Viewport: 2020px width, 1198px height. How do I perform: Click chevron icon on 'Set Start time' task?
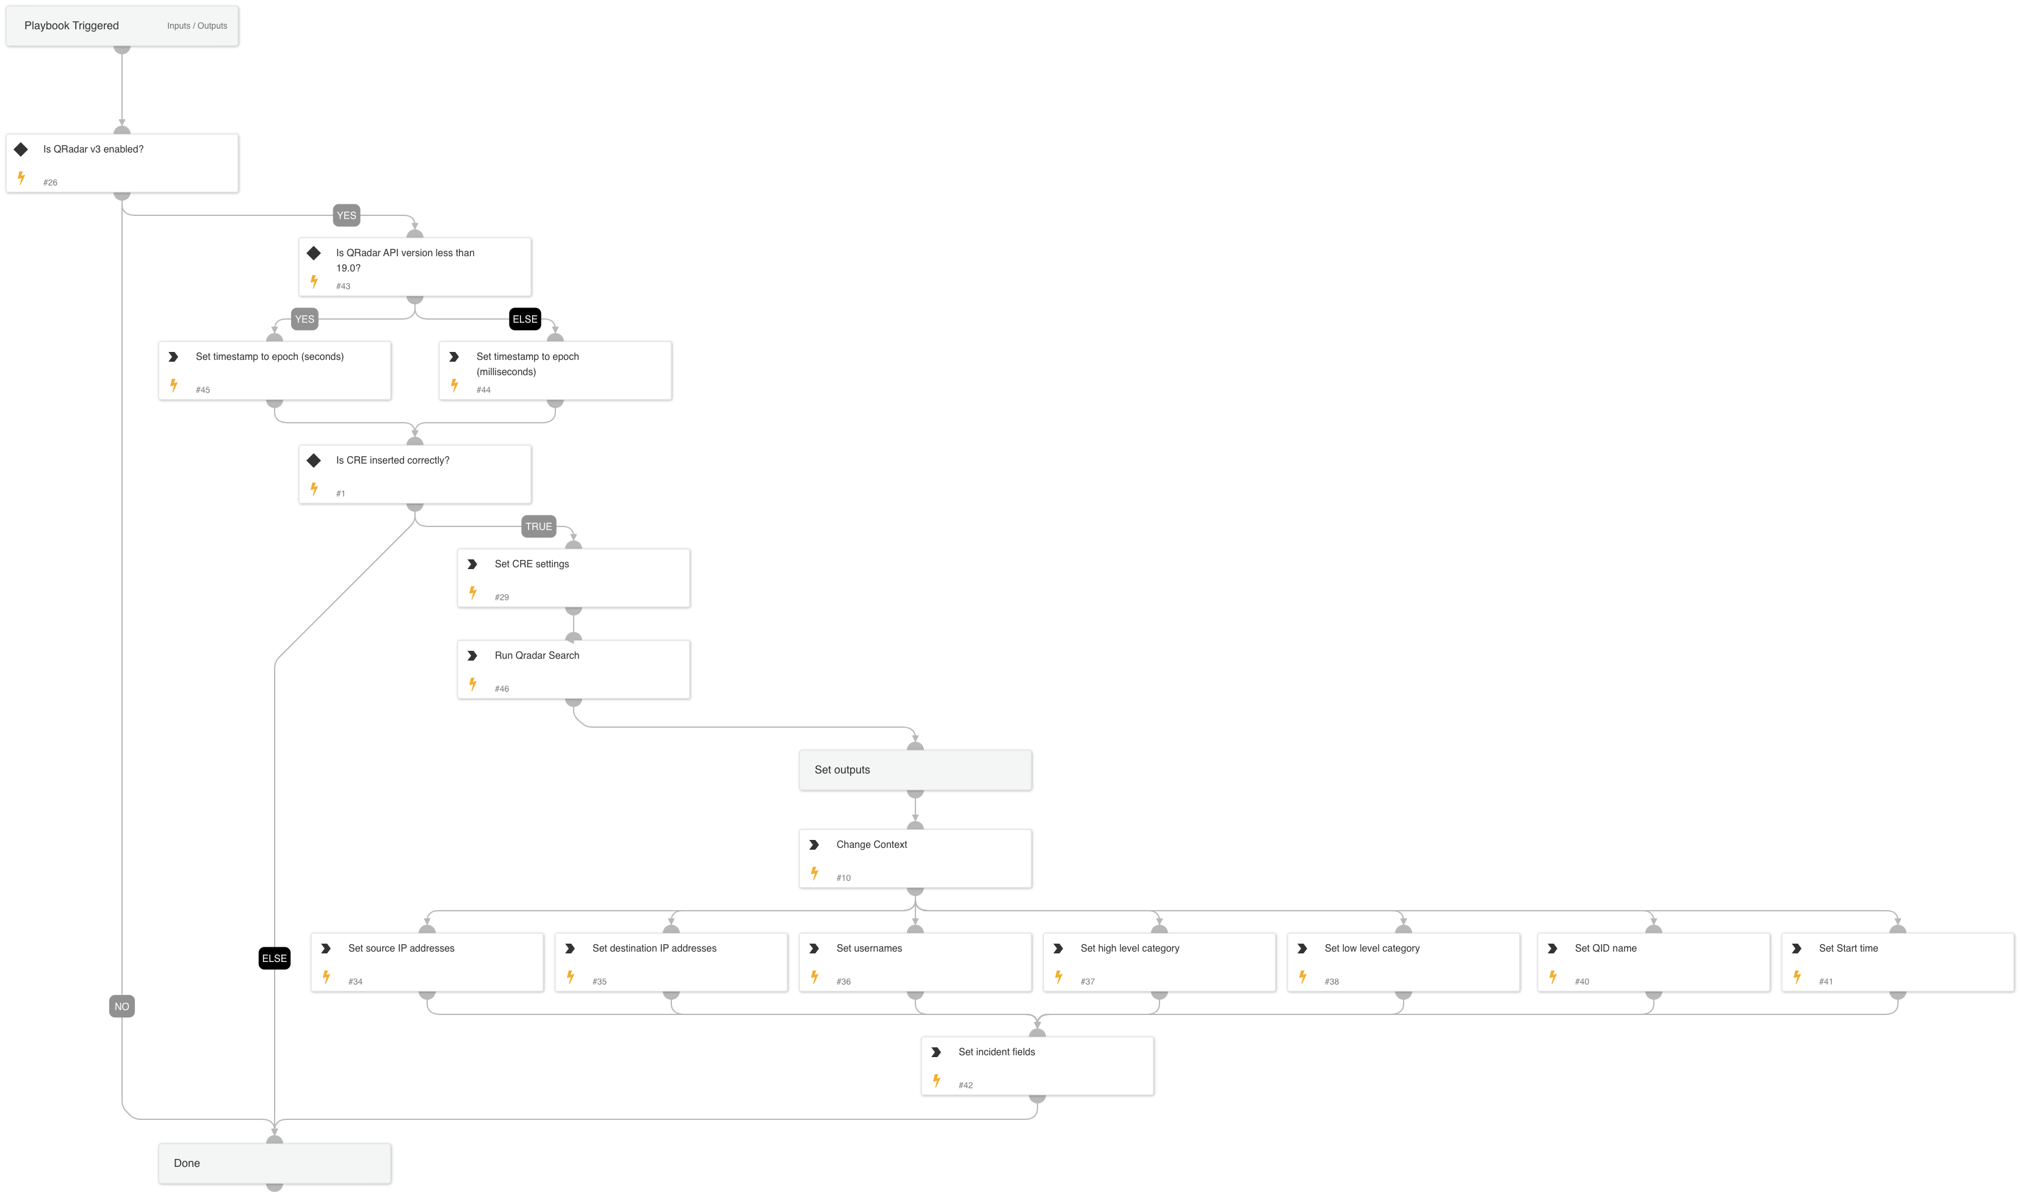tap(1796, 949)
